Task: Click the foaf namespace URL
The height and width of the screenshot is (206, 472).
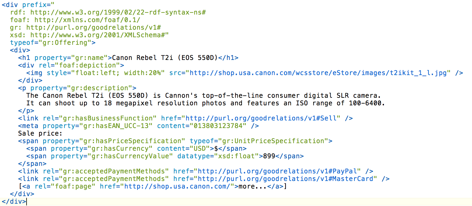Action: tap(87, 20)
